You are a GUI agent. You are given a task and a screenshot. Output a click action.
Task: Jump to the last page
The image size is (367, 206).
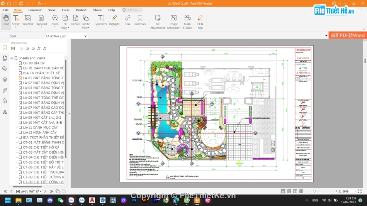51,191
